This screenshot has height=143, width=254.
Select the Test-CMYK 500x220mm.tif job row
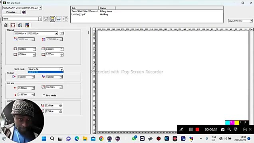click(92, 12)
